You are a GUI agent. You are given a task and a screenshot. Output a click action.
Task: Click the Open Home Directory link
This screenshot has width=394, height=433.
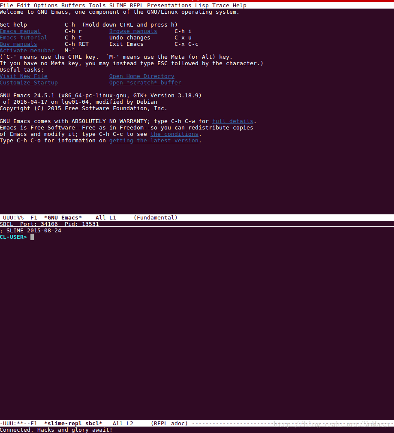(141, 76)
